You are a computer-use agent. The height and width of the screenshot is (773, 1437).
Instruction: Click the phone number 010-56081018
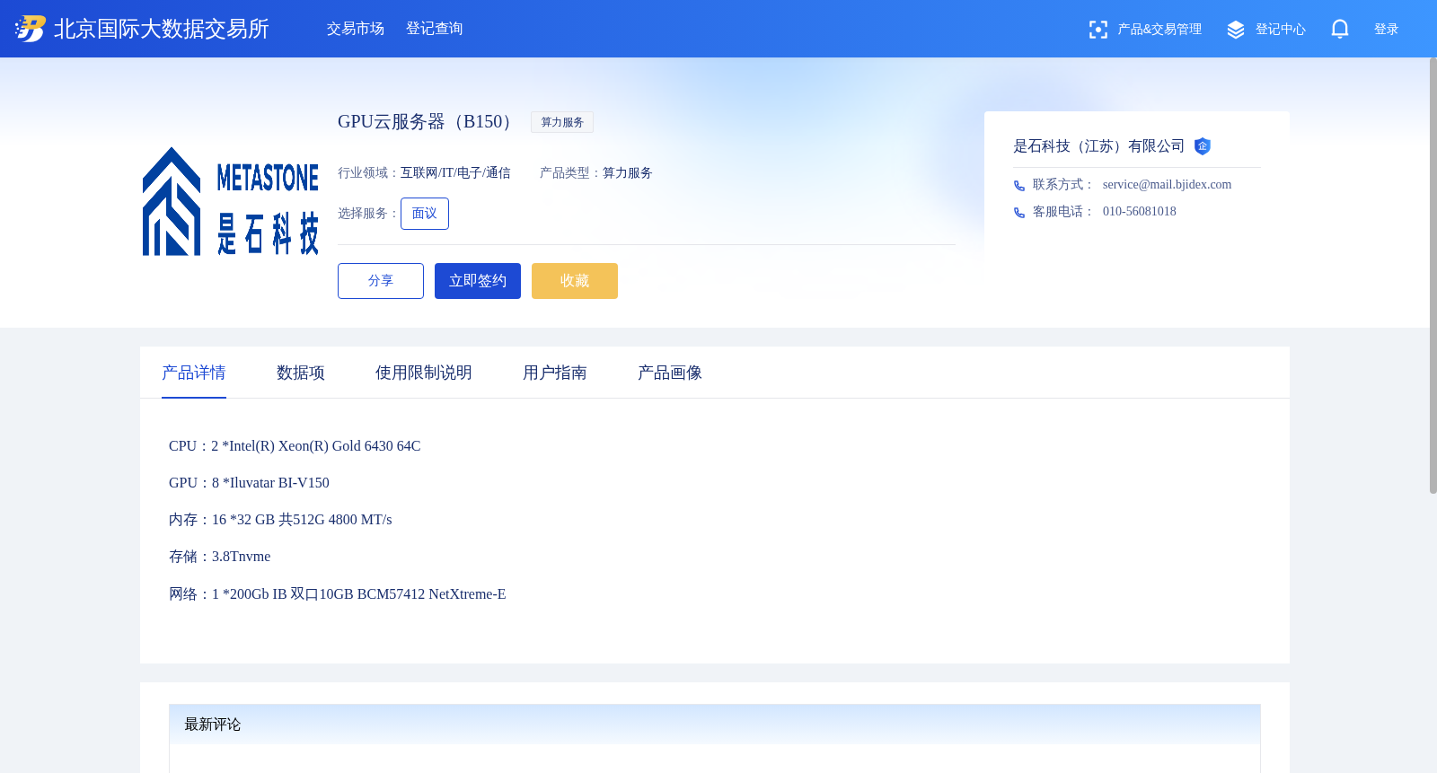(x=1140, y=212)
